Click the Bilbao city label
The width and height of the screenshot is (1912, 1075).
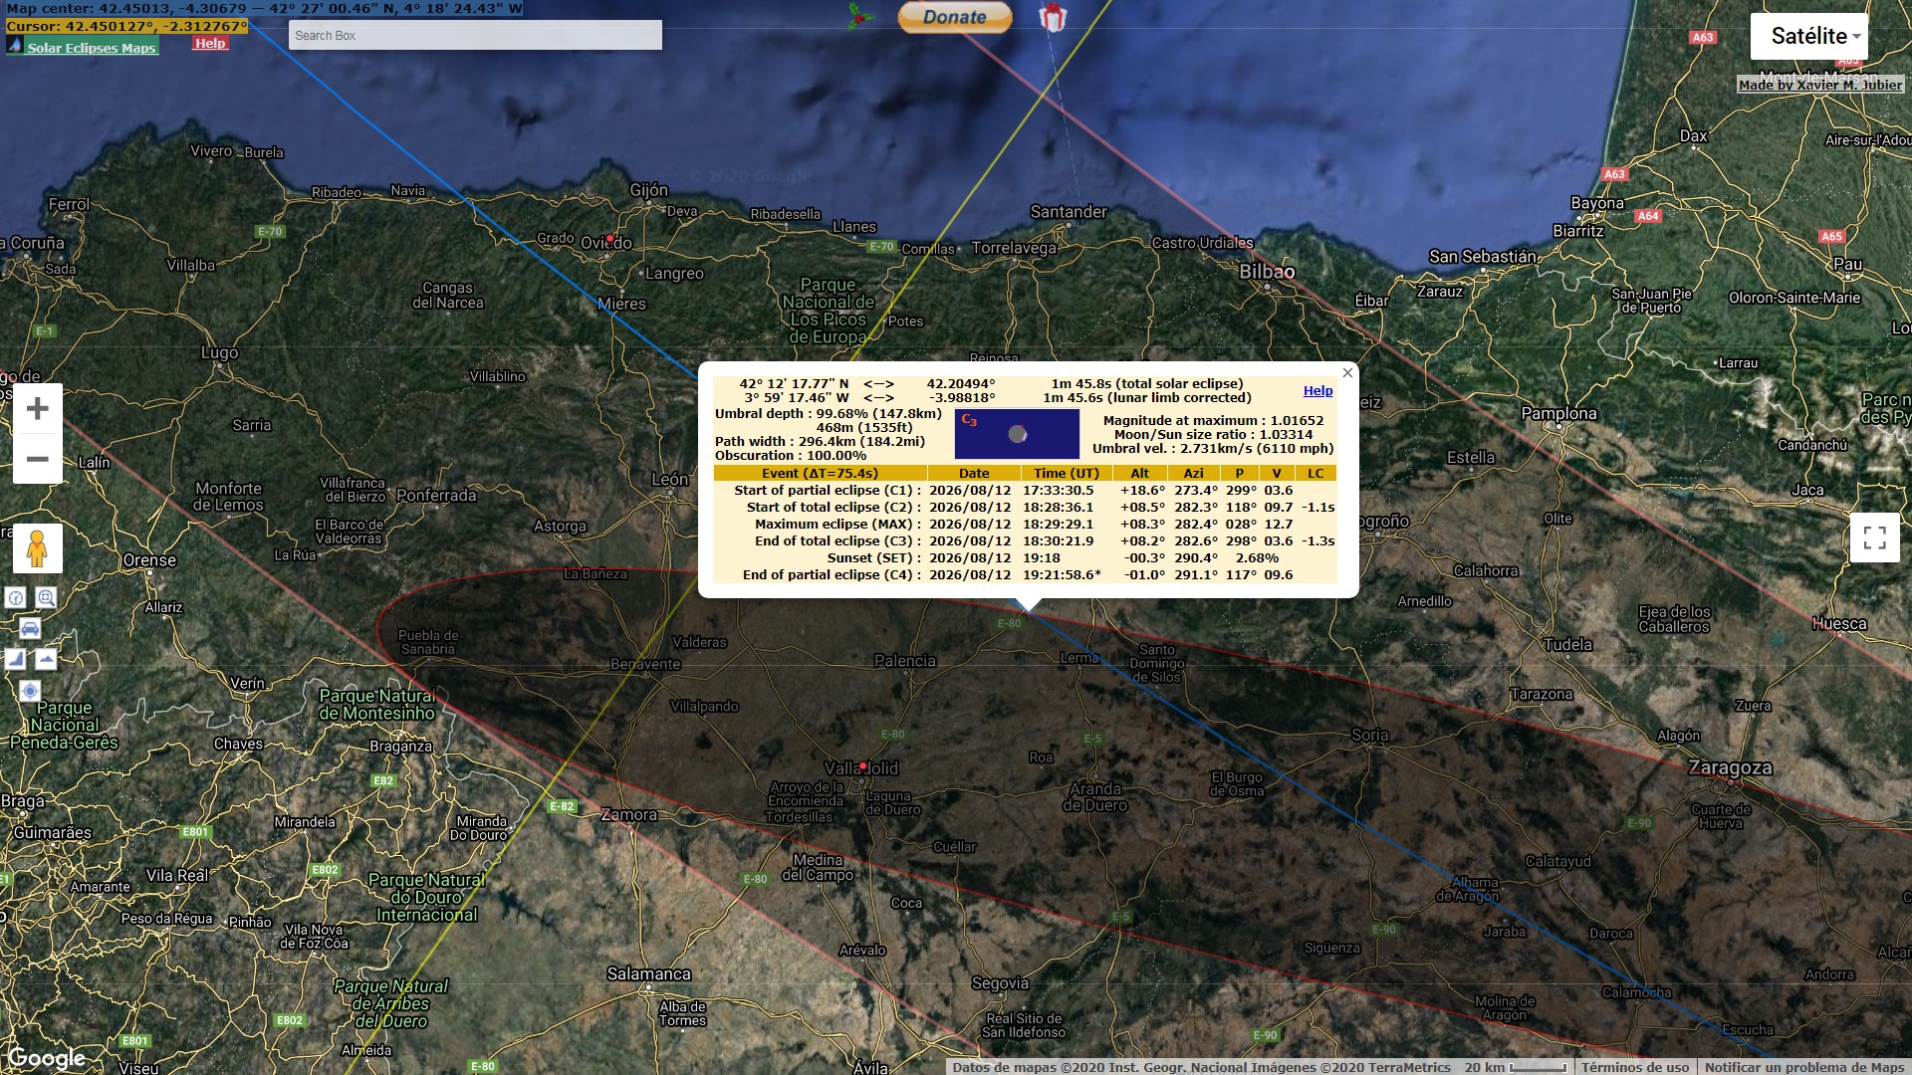coord(1267,271)
